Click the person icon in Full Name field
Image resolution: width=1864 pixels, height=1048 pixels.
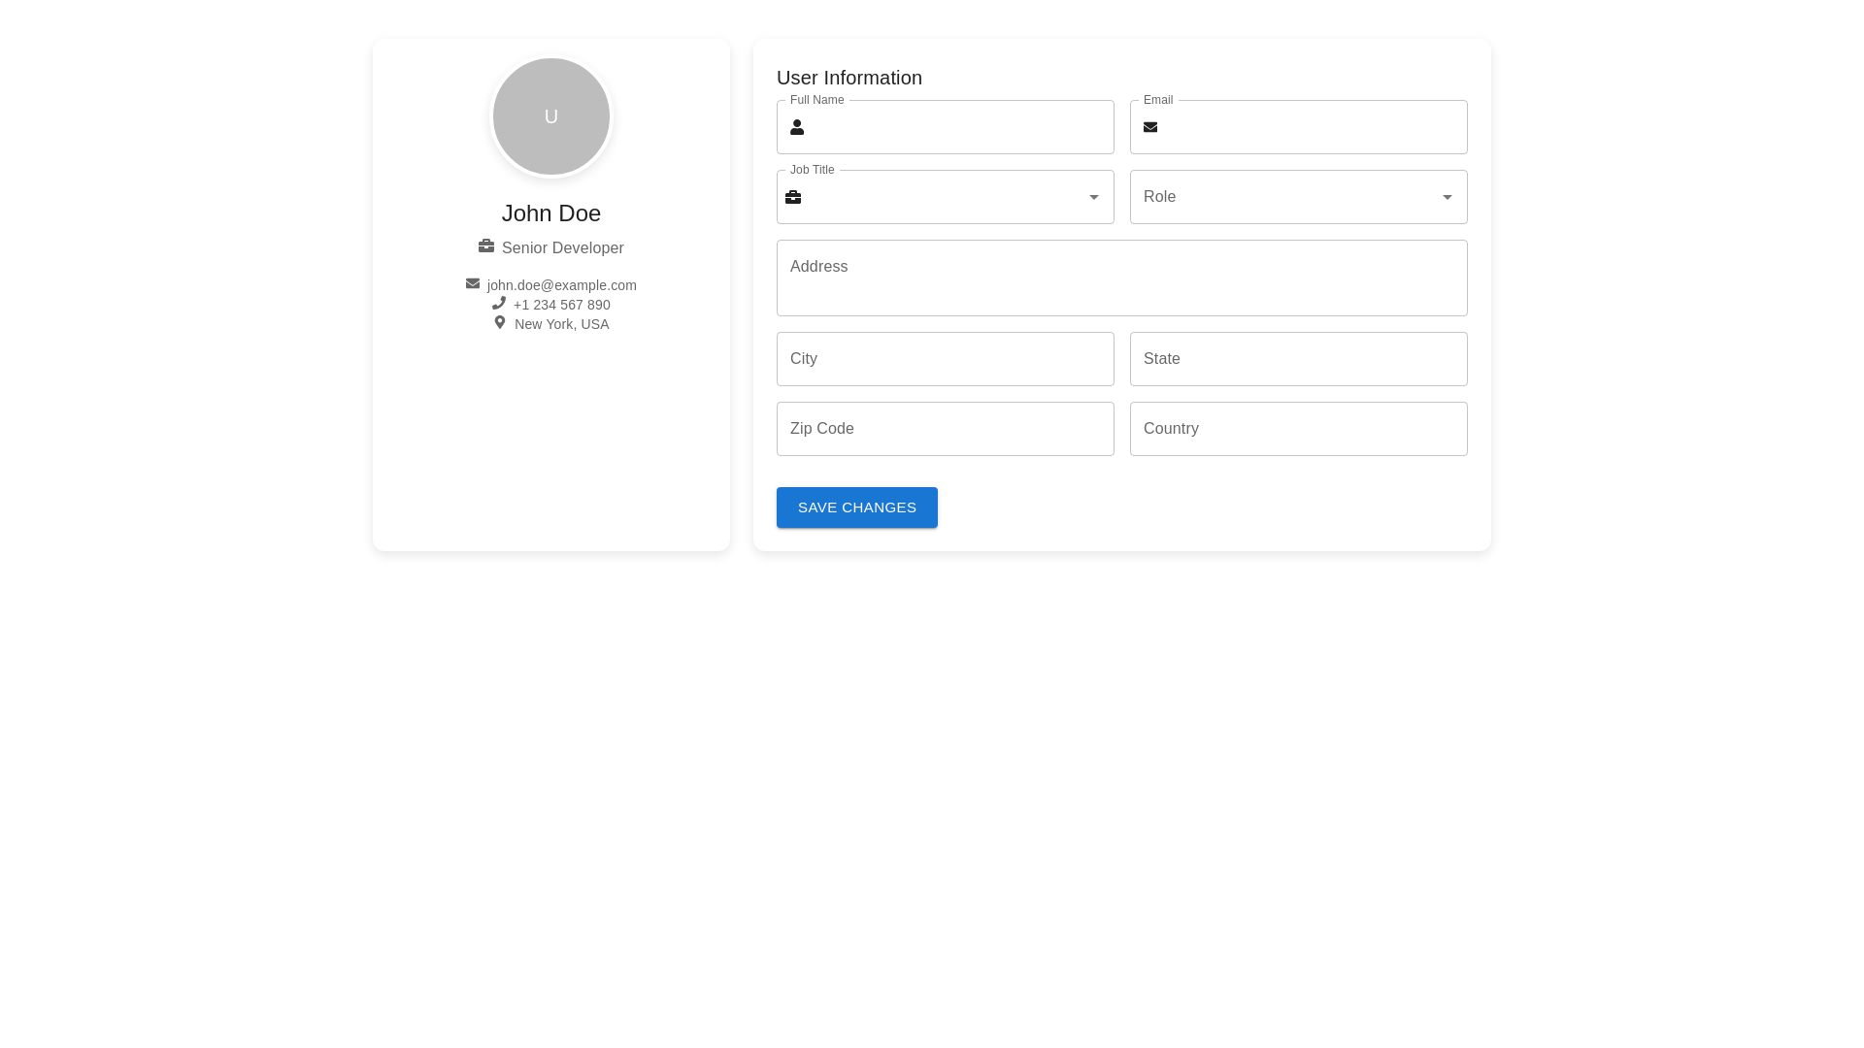tap(797, 127)
